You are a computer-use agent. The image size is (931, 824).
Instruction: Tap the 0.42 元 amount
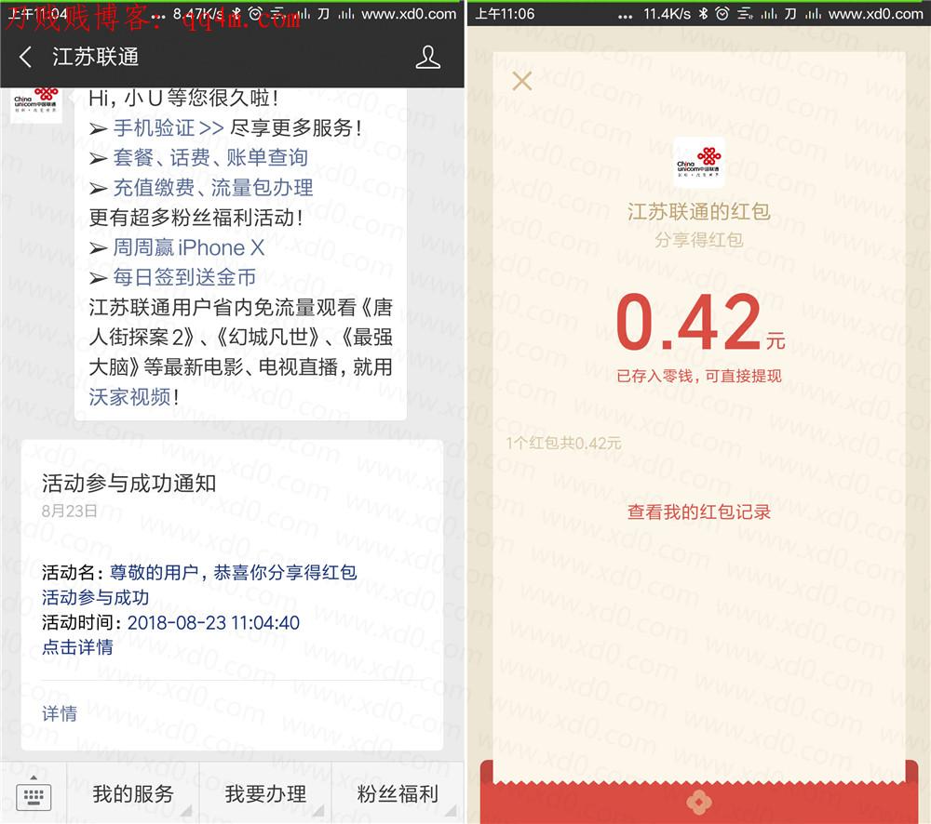pyautogui.click(x=700, y=322)
